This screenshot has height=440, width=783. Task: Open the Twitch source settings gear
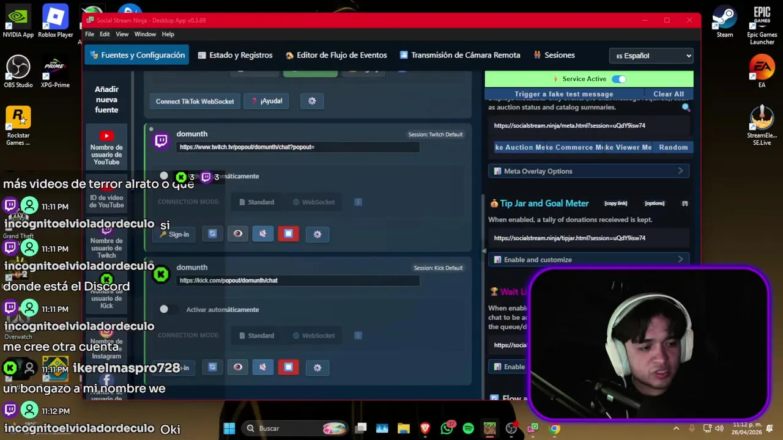[x=317, y=234]
